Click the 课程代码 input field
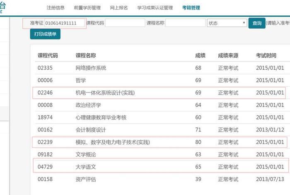 pos(125,23)
